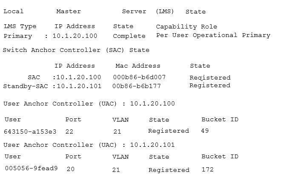
Task: Click the SAC row IP address 10.1.20.100
Action: point(79,77)
